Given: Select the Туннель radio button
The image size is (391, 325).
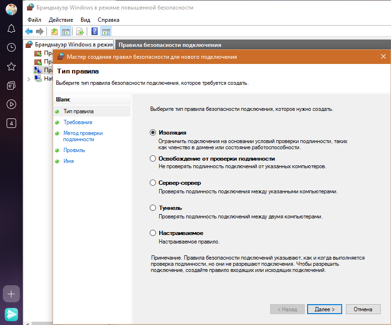Looking at the screenshot, I should click(153, 208).
